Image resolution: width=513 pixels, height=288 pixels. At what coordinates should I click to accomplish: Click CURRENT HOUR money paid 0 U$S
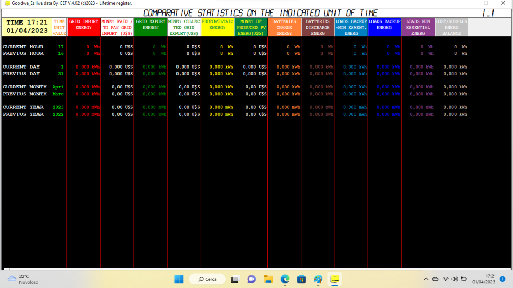(x=126, y=47)
